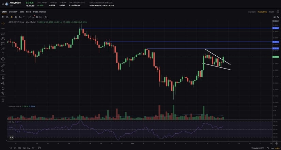The width and height of the screenshot is (281, 150).
Task: Toggle auto scale
Action: [277, 148]
